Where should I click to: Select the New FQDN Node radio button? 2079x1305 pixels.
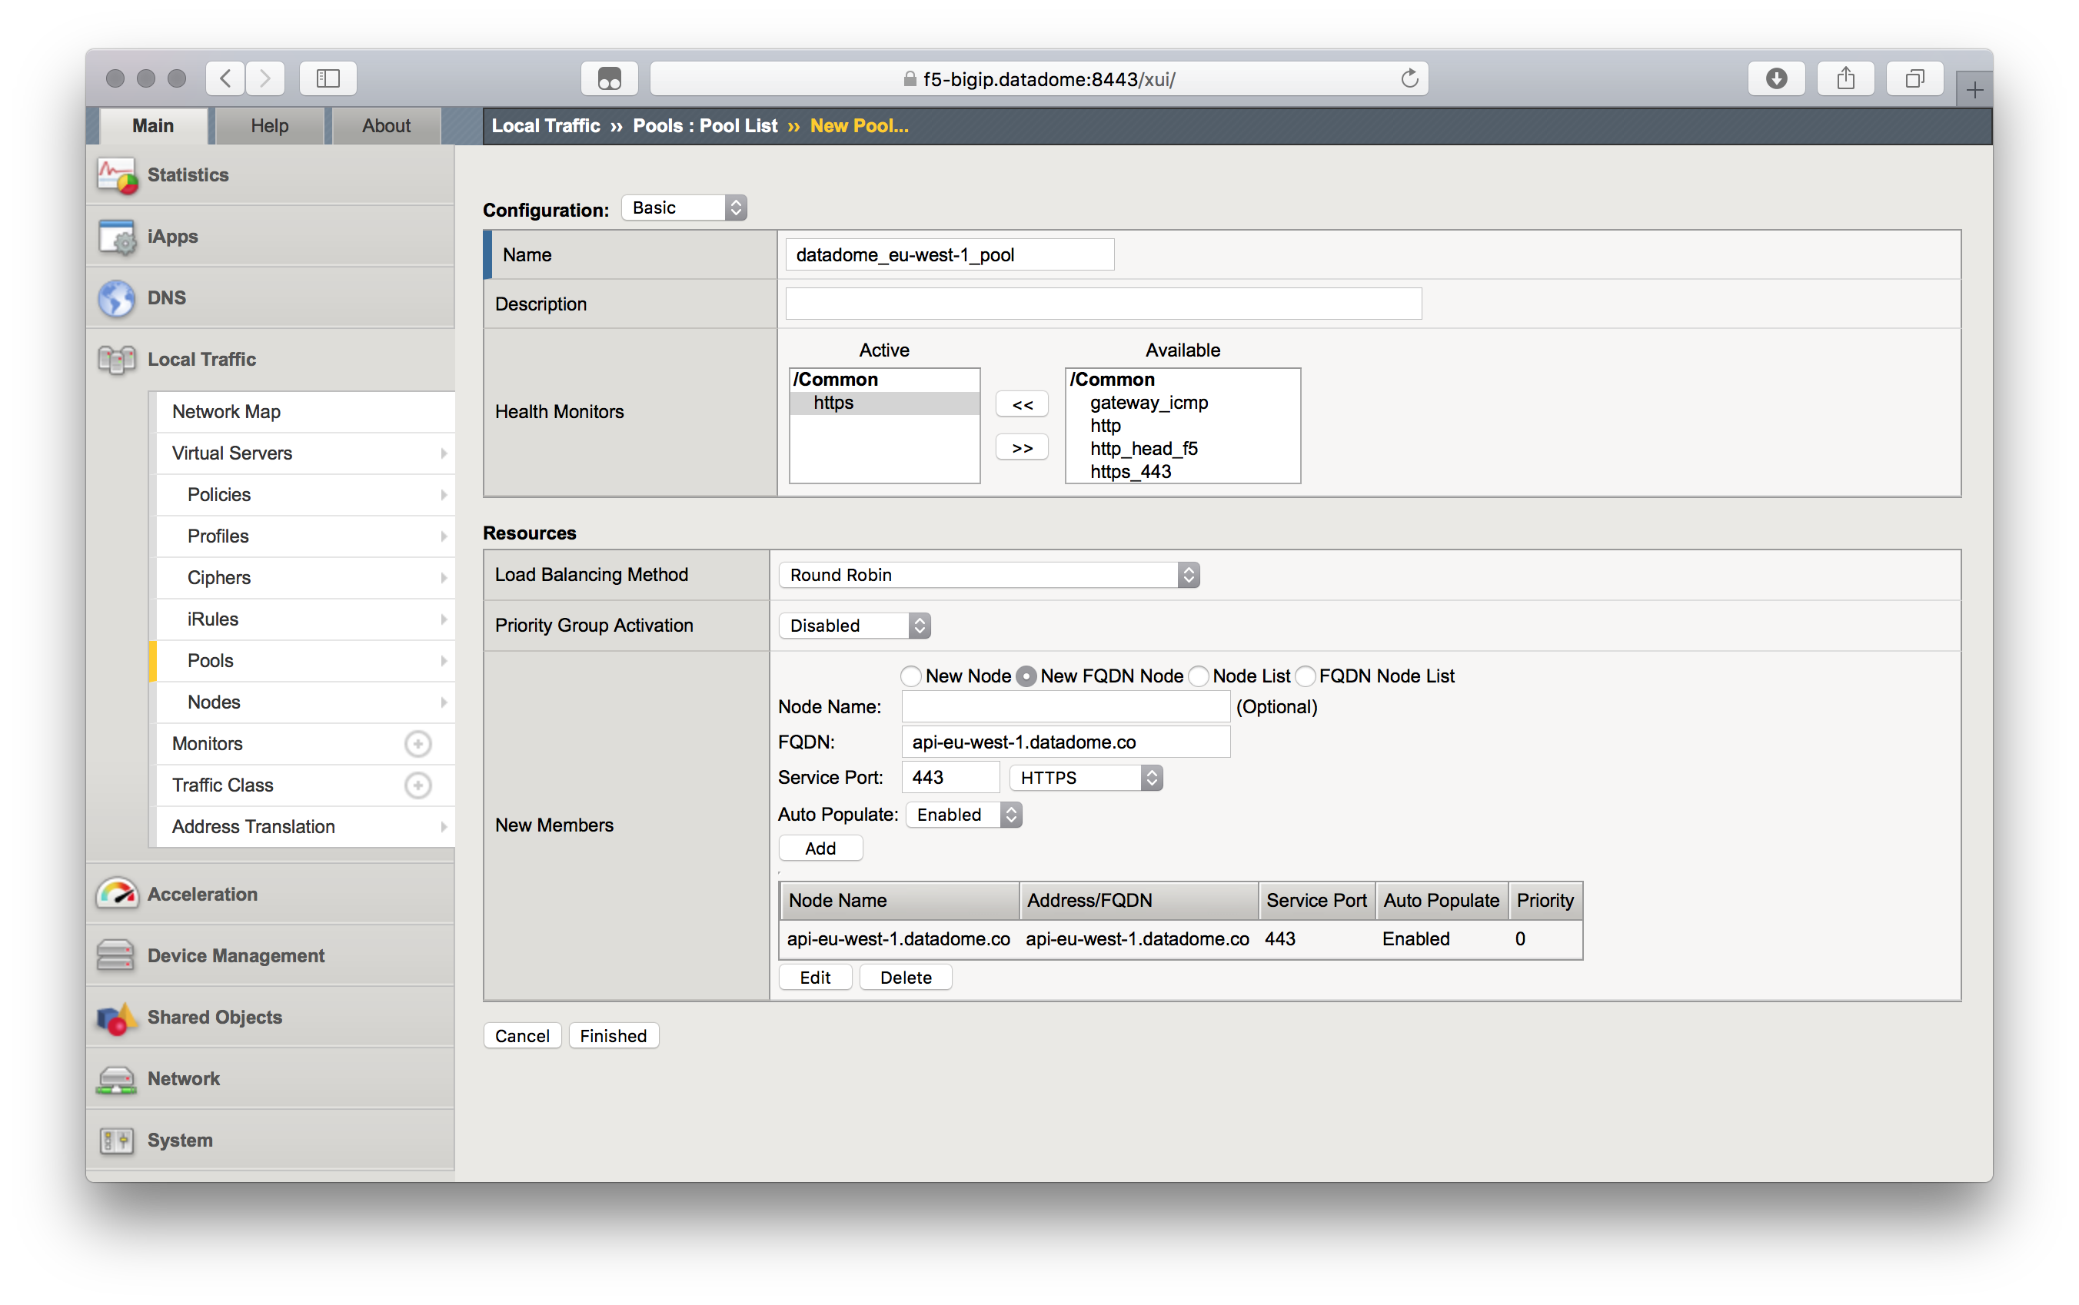[1026, 676]
